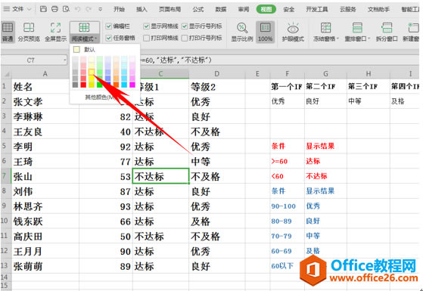Toggle the 阅读模式 grid icon

84,27
